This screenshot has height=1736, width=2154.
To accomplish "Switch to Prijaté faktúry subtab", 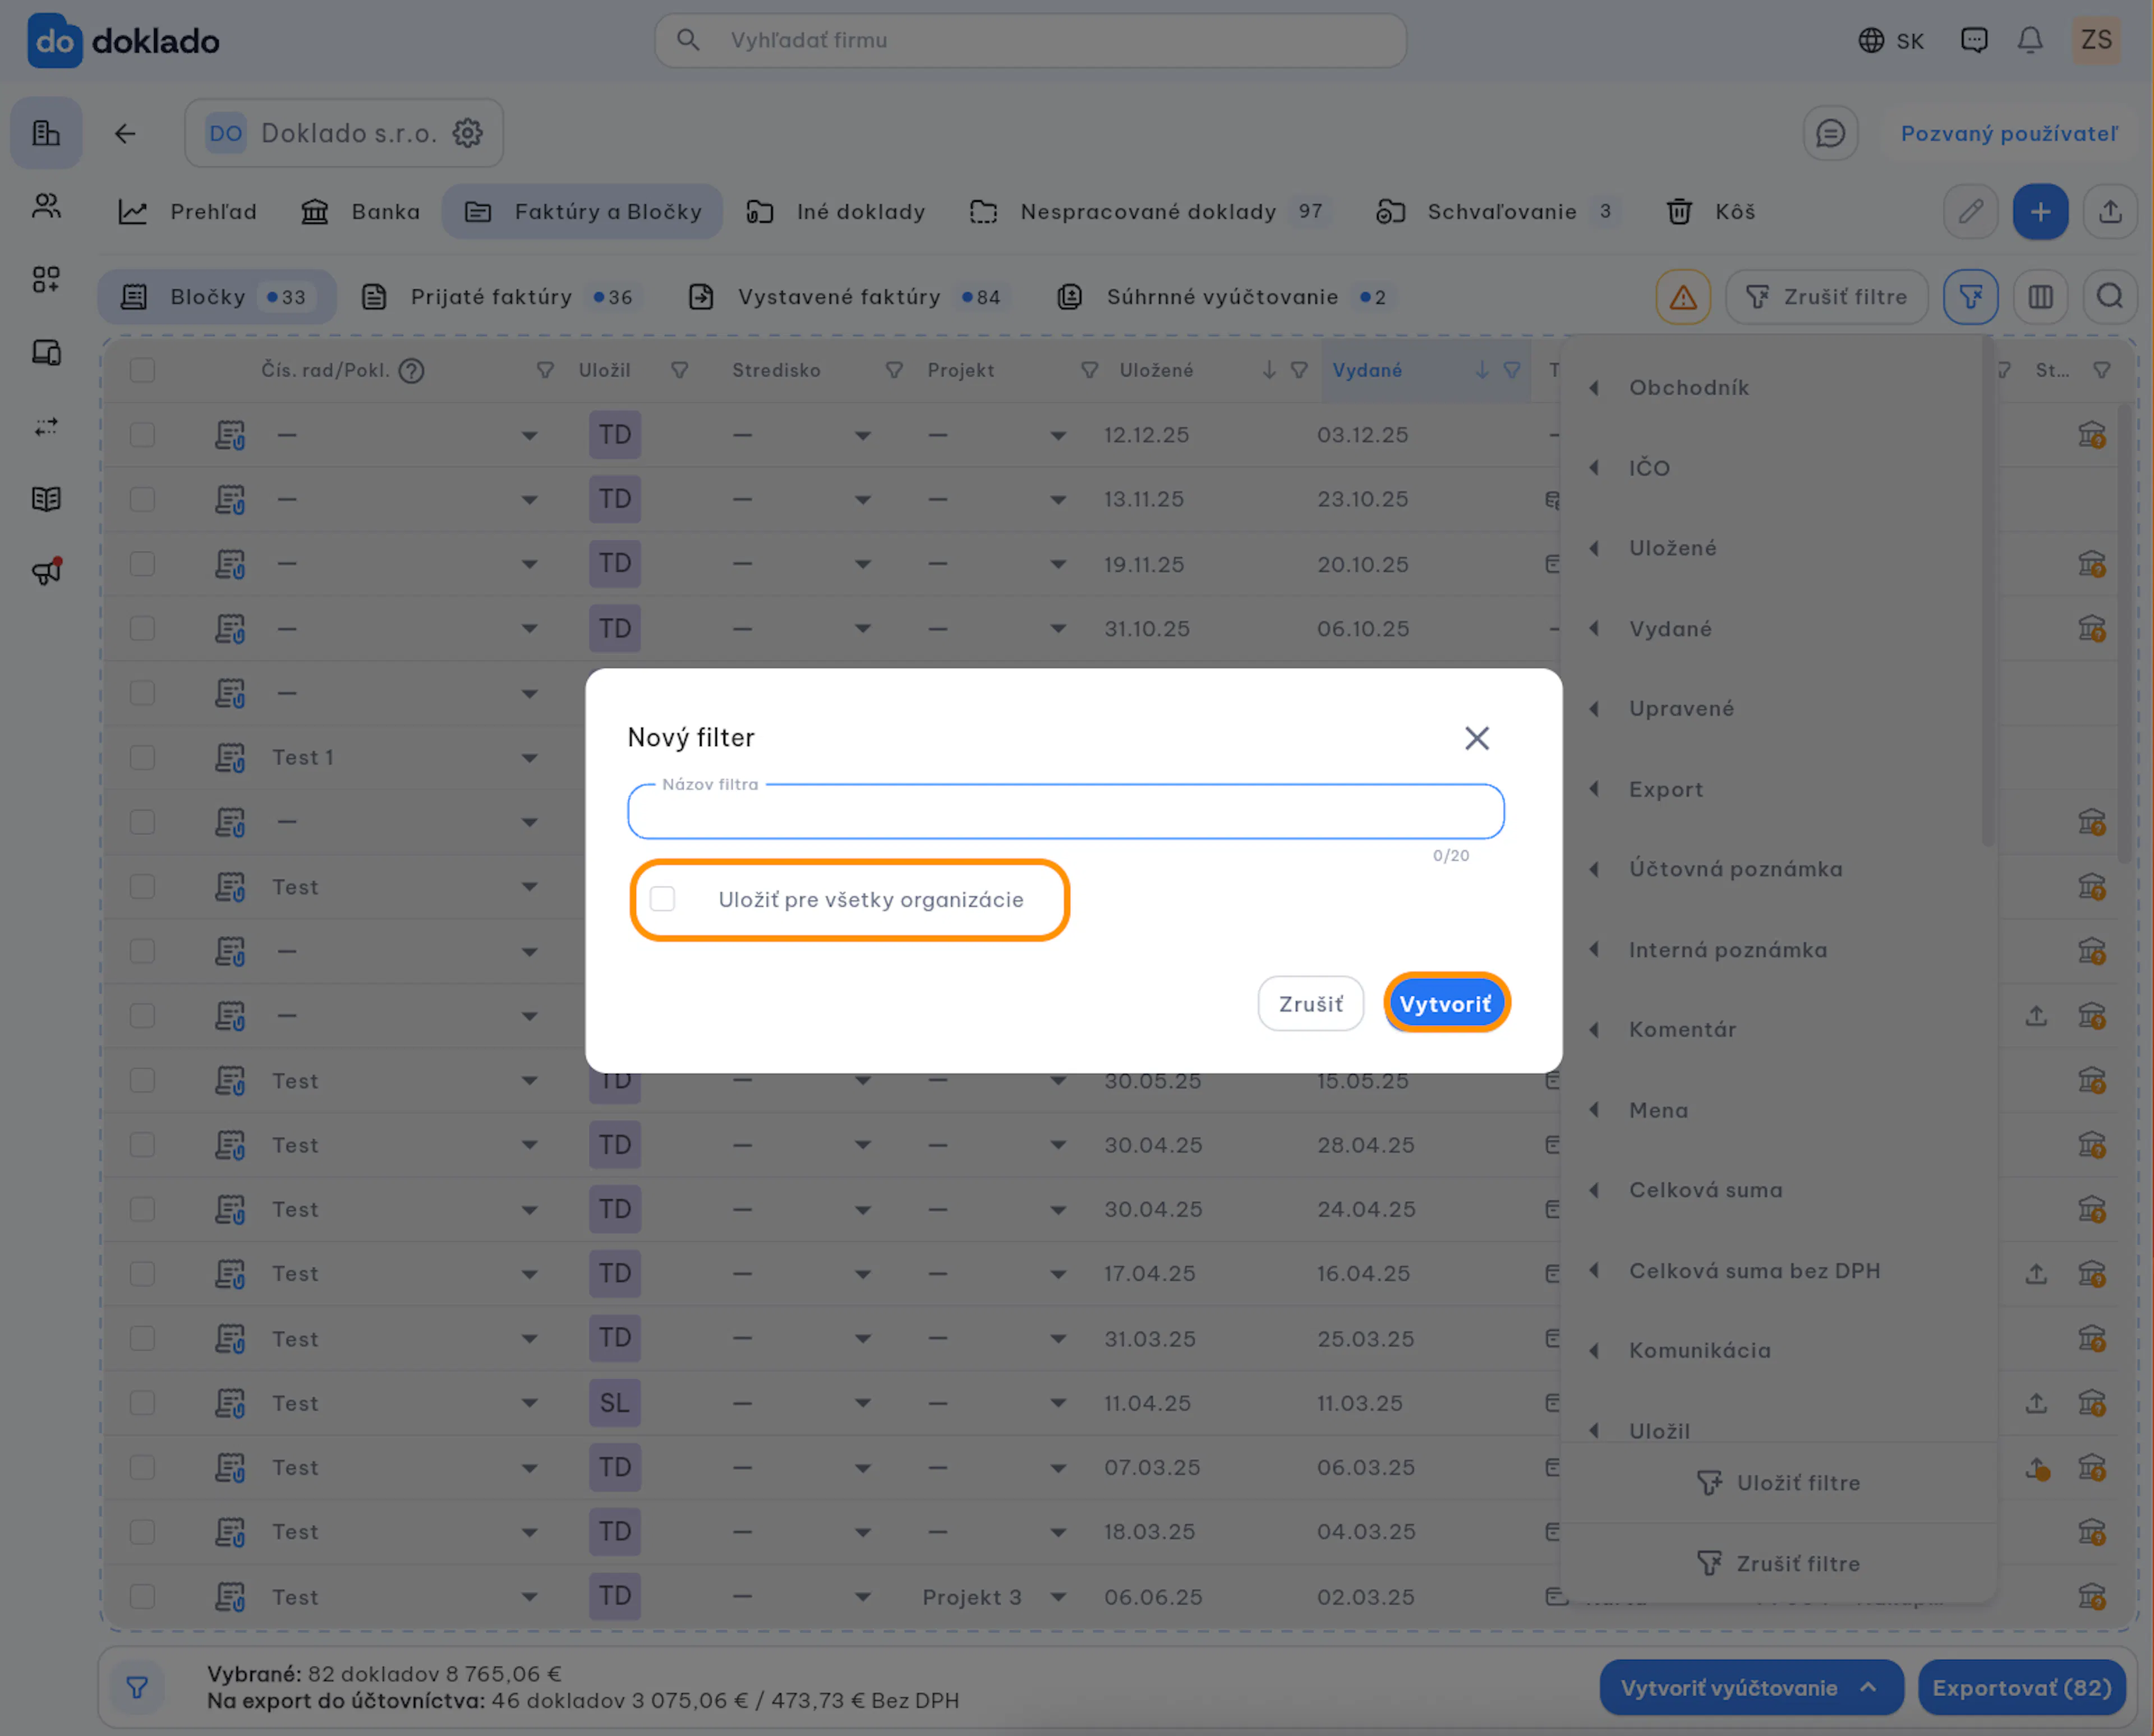I will (497, 297).
